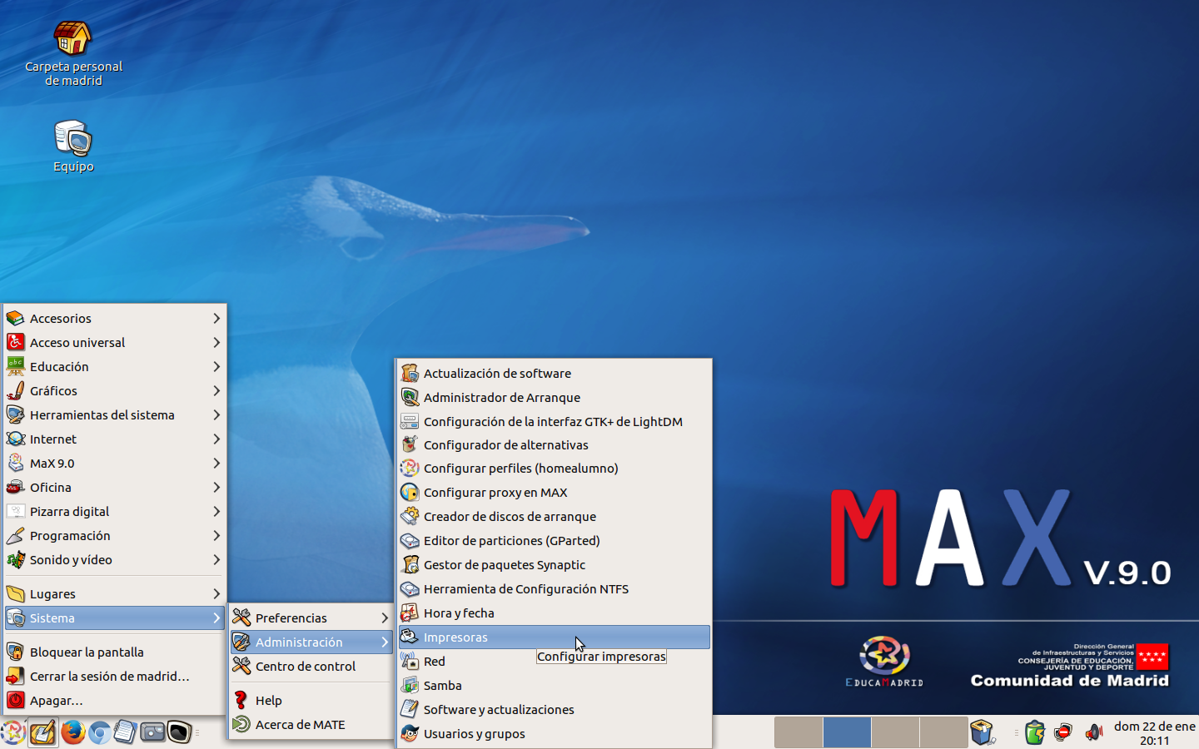
Task: Switch to the highlighted second workspace
Action: point(847,732)
